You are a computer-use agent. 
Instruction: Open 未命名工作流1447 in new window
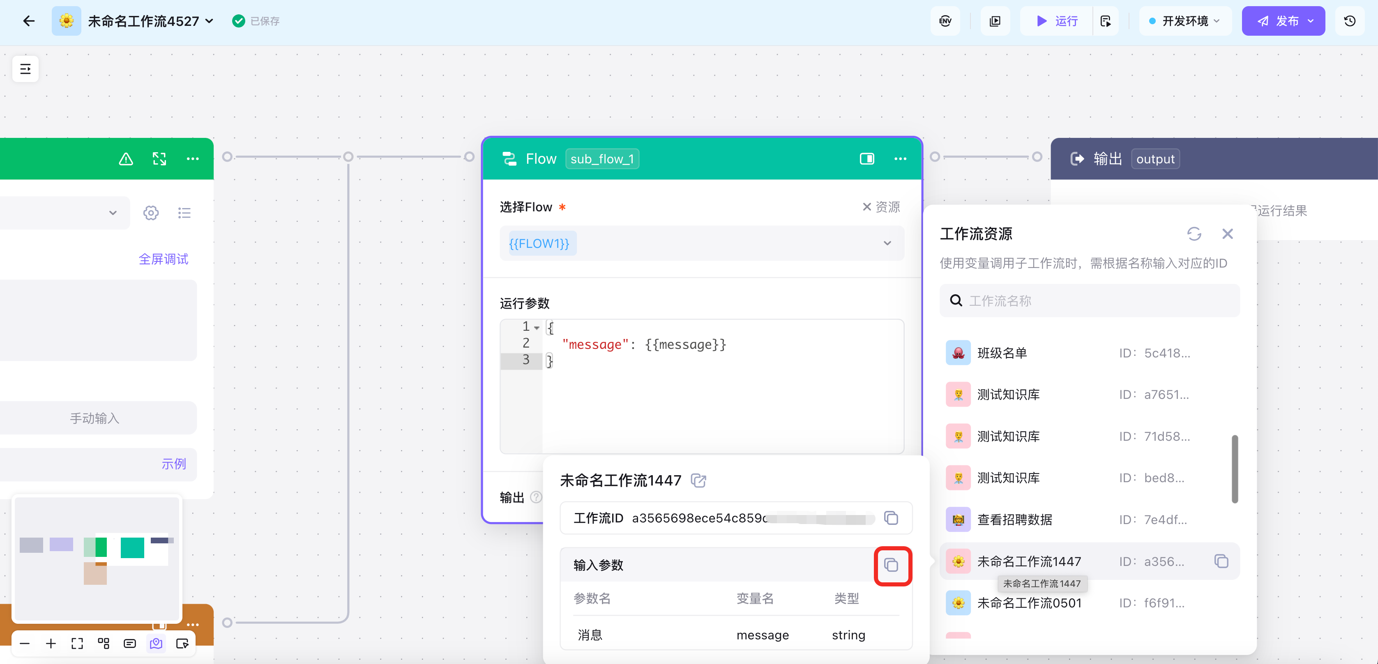click(698, 480)
